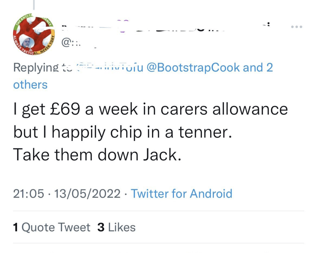Click the word "others" in the replying-to line
Screen dimensions: 317x253
(x=30, y=85)
